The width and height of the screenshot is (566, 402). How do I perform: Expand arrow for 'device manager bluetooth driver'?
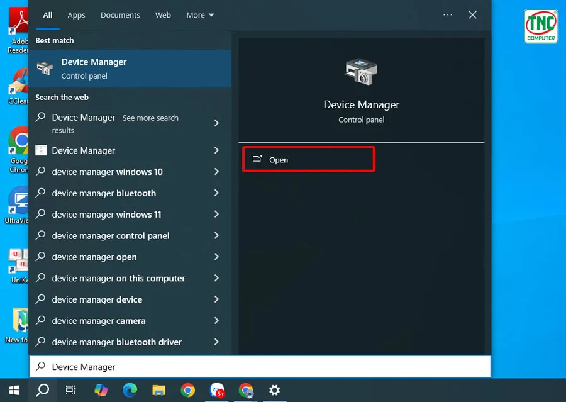click(216, 342)
